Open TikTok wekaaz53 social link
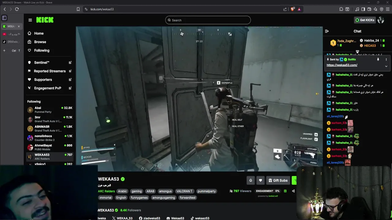The image size is (392, 220). (x=200, y=218)
